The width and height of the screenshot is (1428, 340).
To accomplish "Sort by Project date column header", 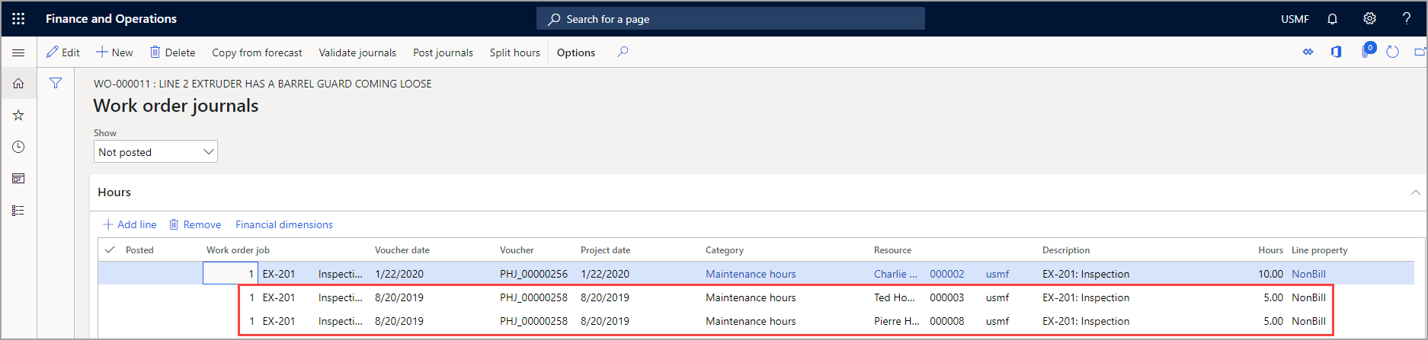I will point(605,250).
